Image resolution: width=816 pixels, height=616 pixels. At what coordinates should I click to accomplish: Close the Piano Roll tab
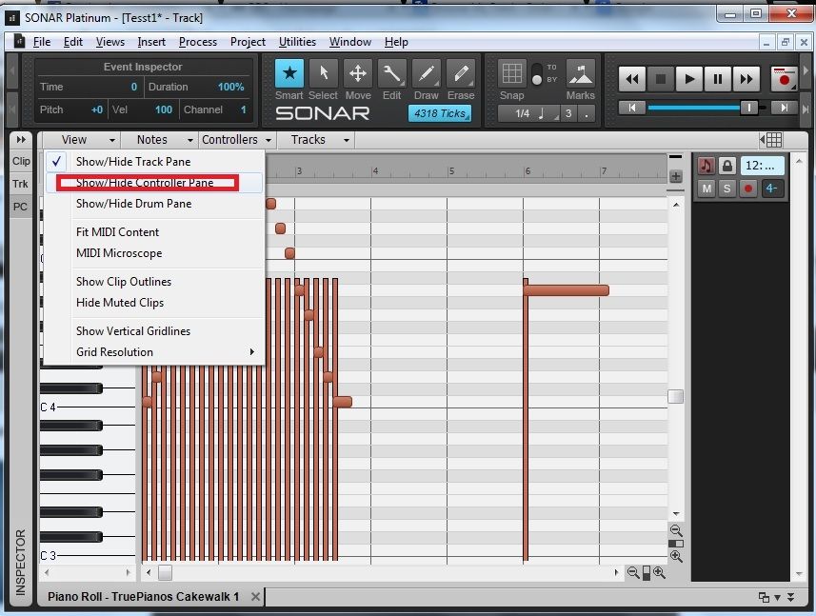click(254, 597)
